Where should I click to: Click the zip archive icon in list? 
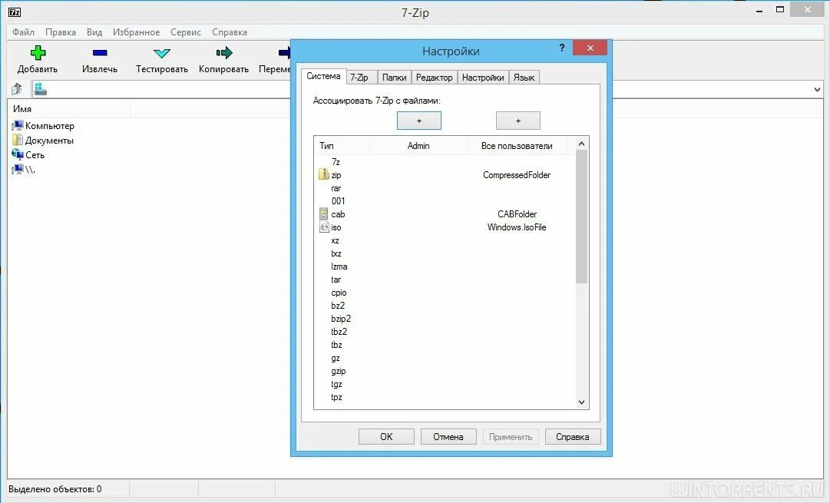[323, 174]
